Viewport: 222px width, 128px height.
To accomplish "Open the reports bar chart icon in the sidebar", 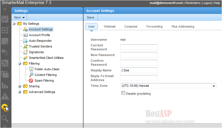I will [x=5, y=85].
